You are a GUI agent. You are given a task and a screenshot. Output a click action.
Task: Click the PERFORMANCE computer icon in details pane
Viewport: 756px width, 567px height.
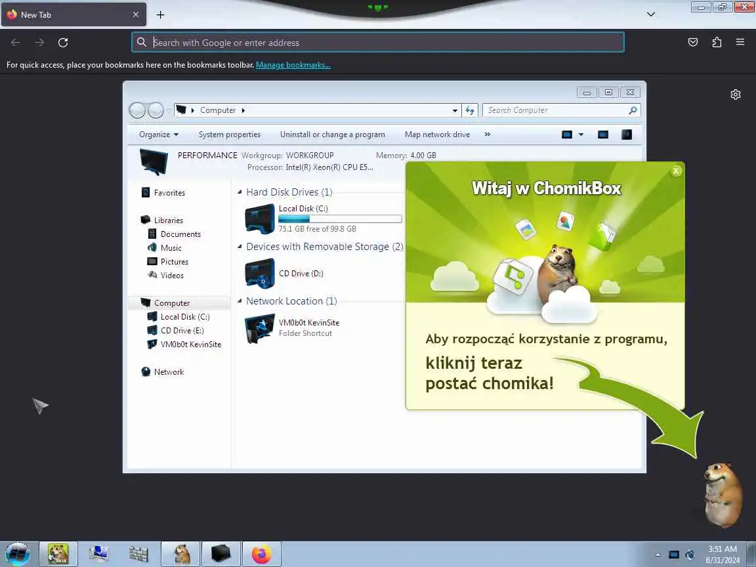pos(154,161)
